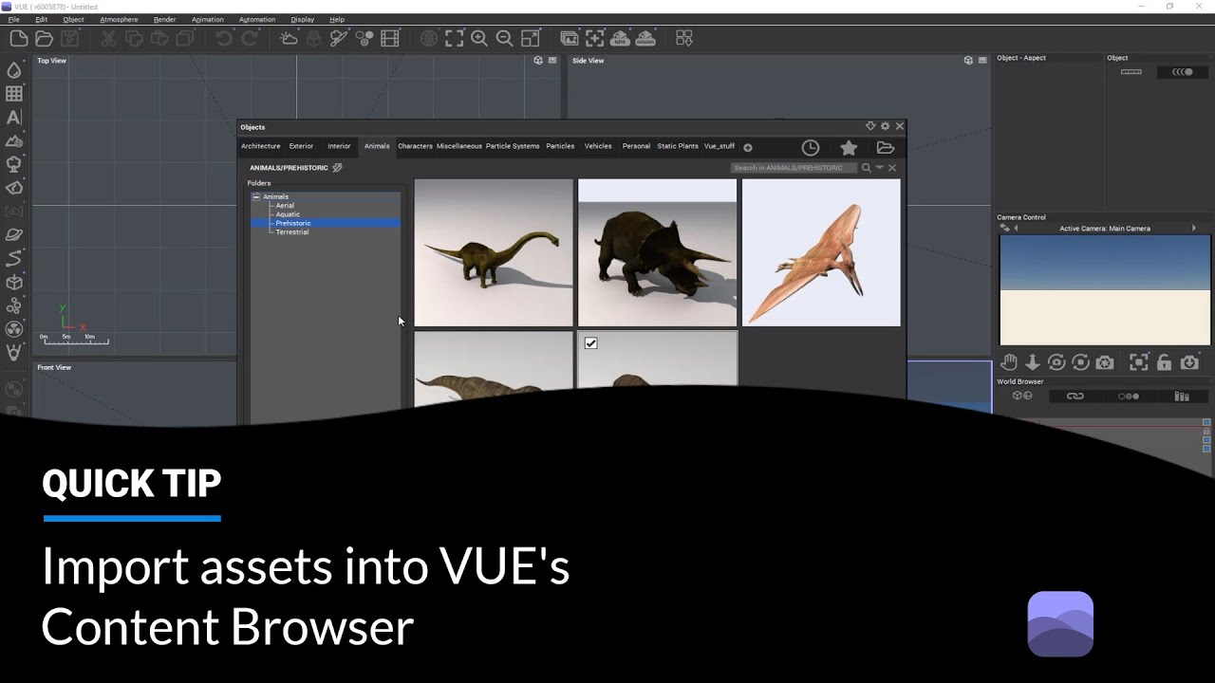Open the recent history clock icon in Objects
This screenshot has width=1215, height=683.
pyautogui.click(x=810, y=147)
